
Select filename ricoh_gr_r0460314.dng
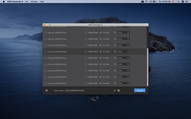click(57, 77)
